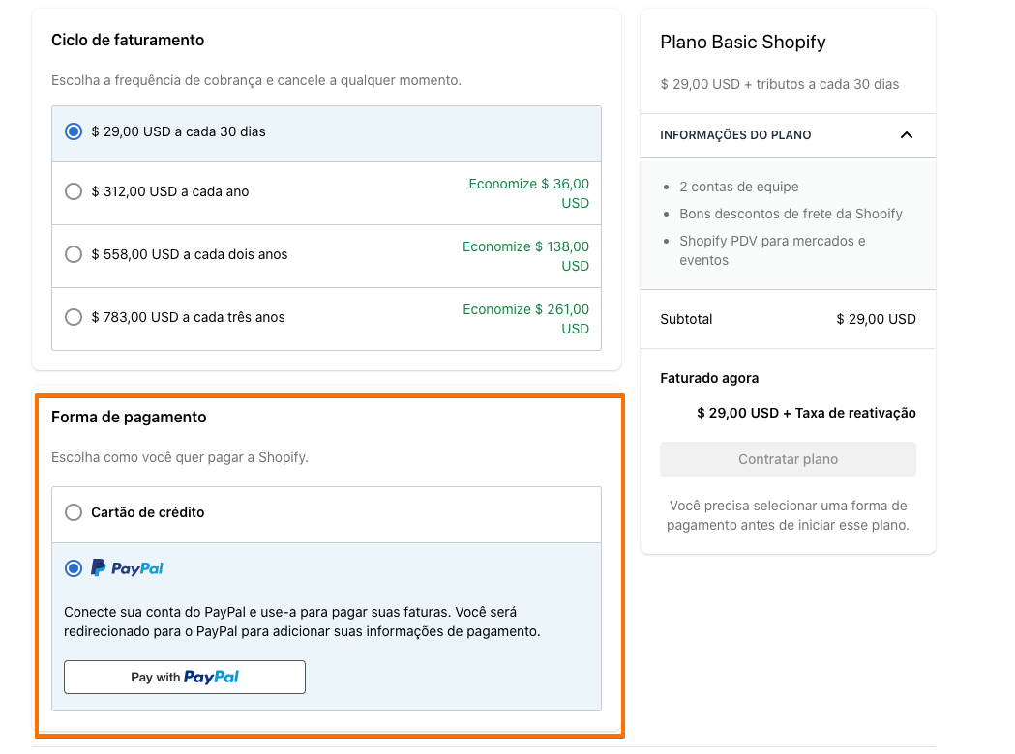Collapse plan info with the chevron icon
1015x754 pixels.
coord(906,135)
